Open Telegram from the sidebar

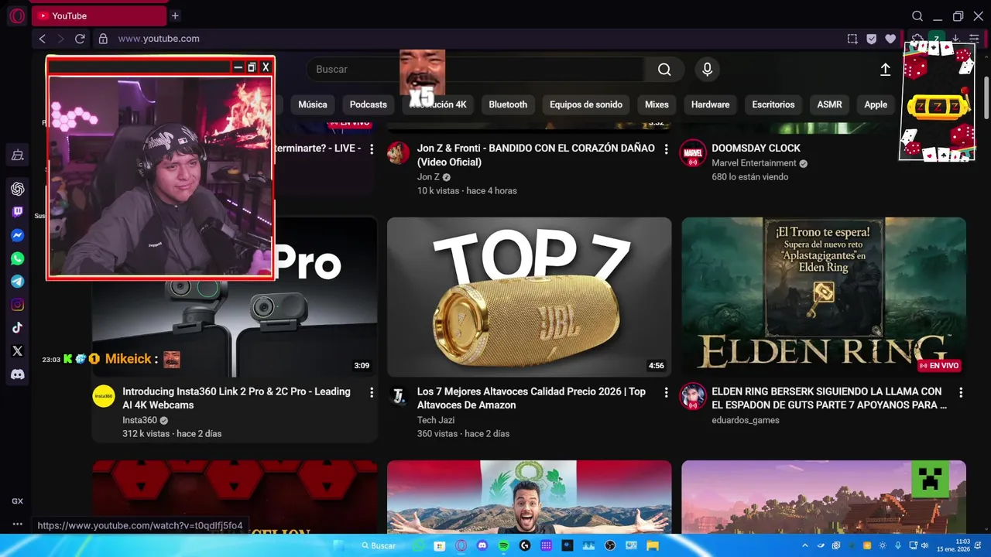(x=17, y=282)
